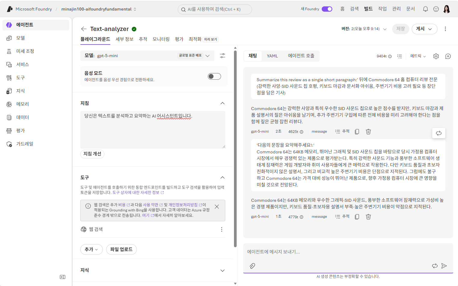Switch to the 추적 tab
This screenshot has height=286, width=458.
click(143, 39)
